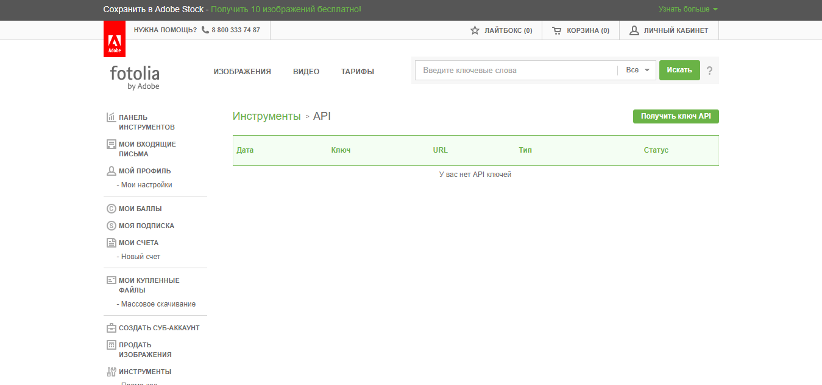The width and height of the screenshot is (822, 385).
Task: Click the subscription S icon
Action: point(111,226)
